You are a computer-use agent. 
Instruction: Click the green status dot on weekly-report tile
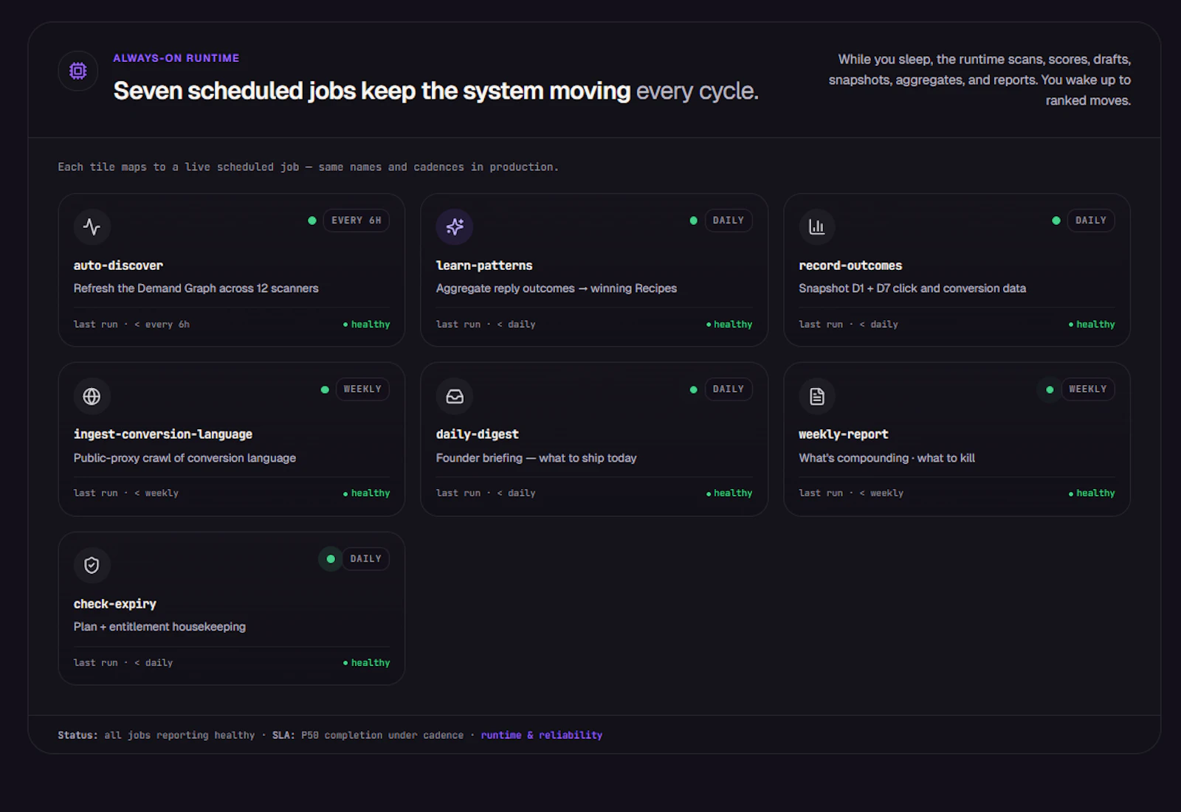point(1050,389)
